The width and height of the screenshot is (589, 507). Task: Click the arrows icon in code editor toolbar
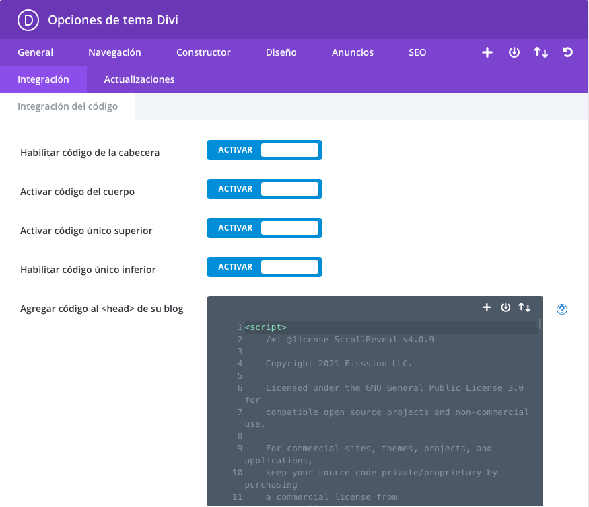pyautogui.click(x=524, y=307)
